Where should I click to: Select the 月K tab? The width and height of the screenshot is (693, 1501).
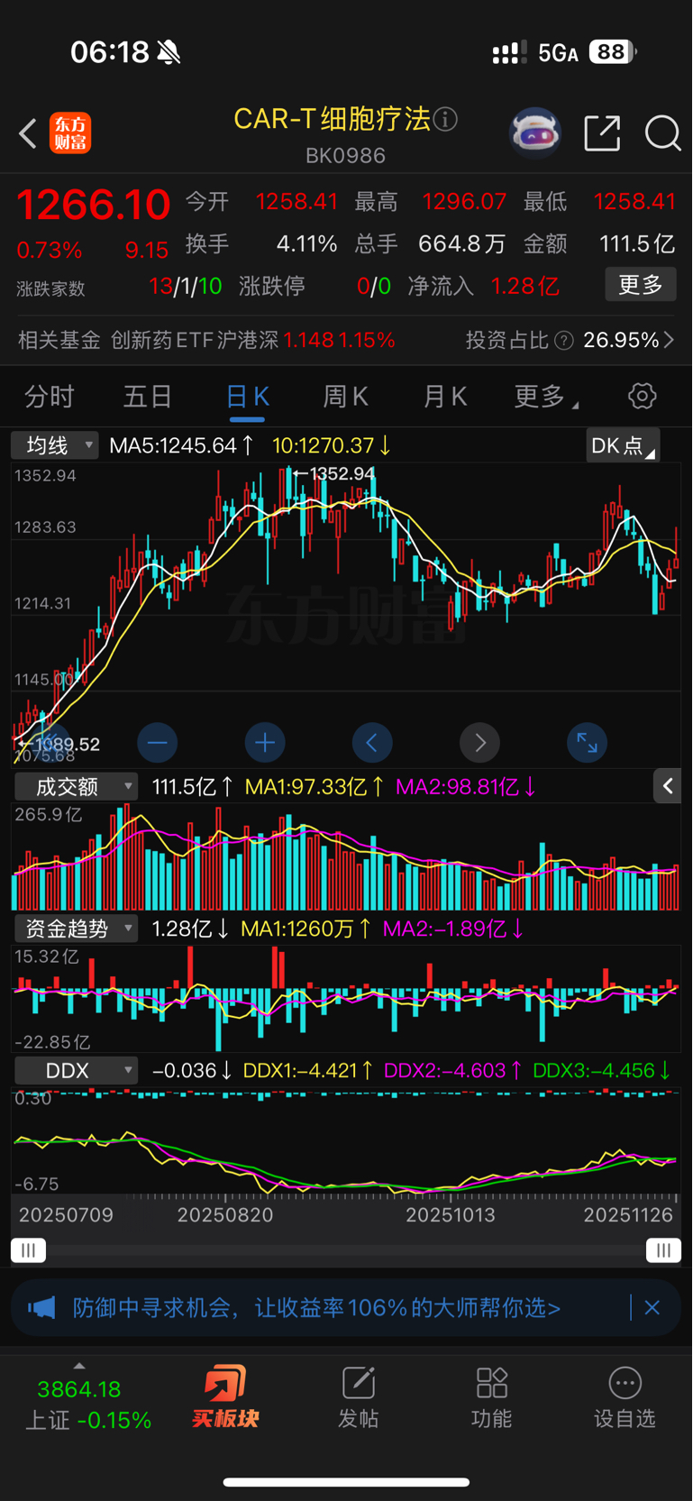click(445, 397)
